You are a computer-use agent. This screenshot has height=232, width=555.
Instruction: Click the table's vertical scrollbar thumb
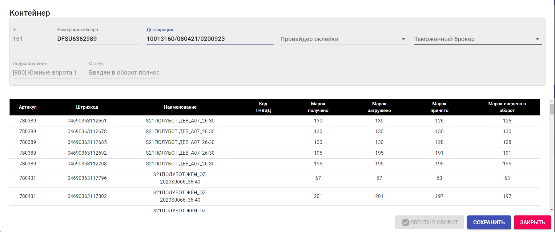click(552, 109)
